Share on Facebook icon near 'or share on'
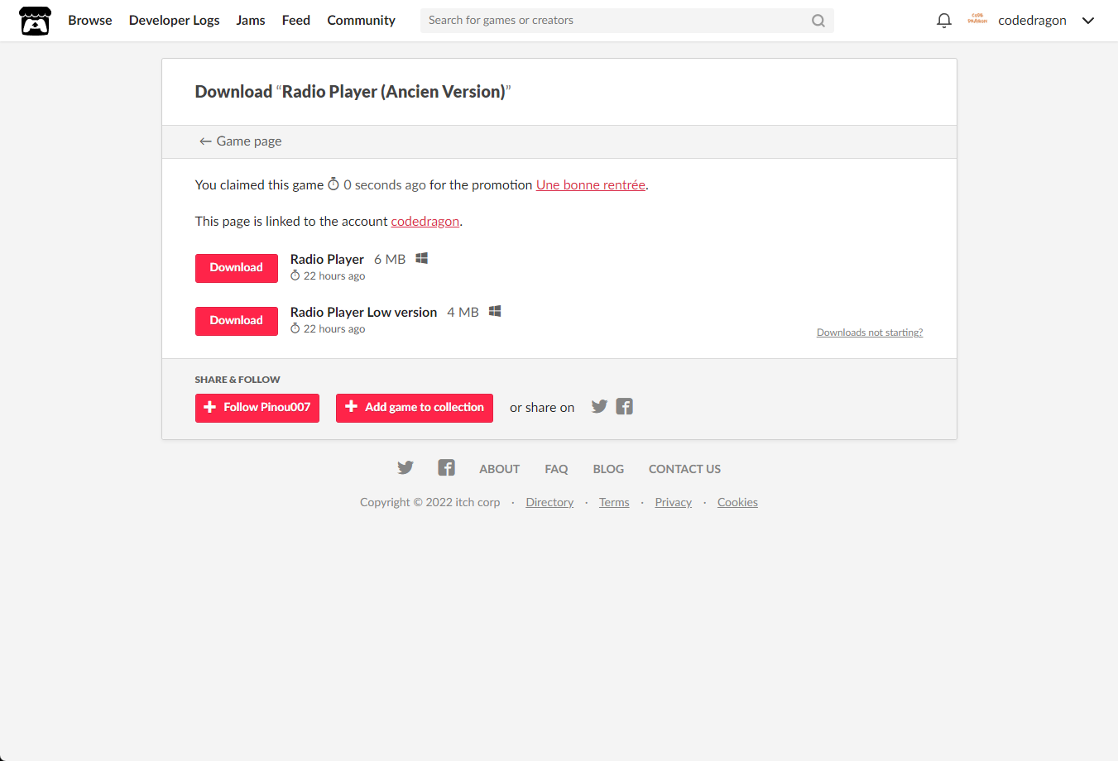This screenshot has width=1118, height=761. pyautogui.click(x=625, y=406)
